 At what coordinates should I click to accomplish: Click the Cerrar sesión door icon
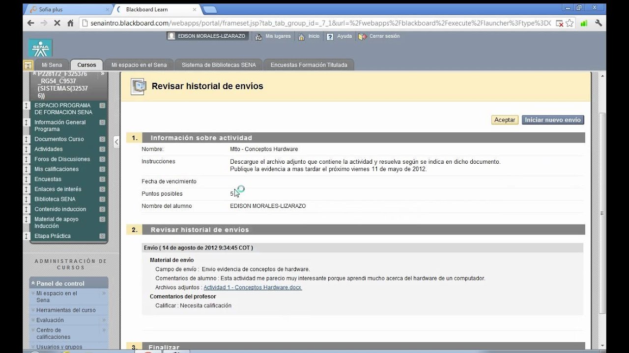coord(362,37)
